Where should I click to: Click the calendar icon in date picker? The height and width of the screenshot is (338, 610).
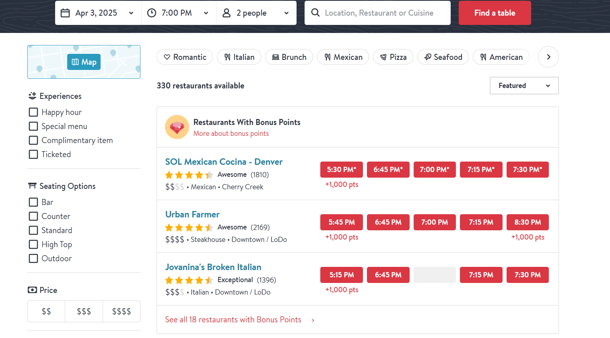[x=65, y=13]
